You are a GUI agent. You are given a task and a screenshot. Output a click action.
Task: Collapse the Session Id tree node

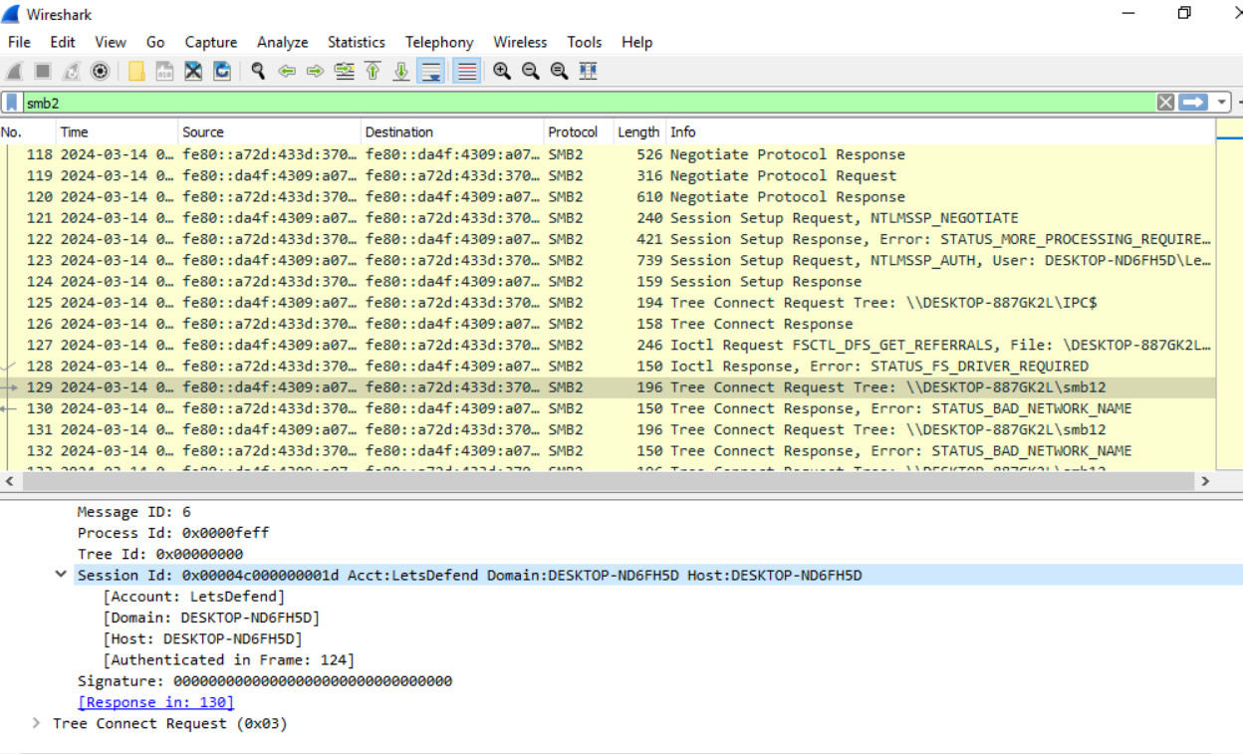click(62, 575)
